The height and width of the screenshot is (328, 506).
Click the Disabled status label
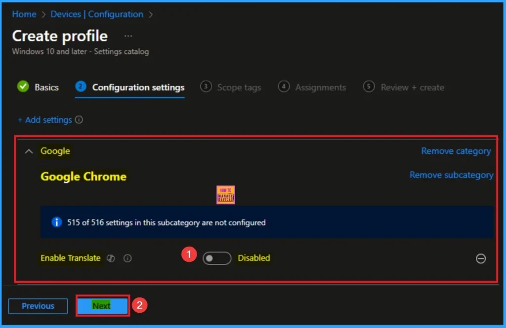pos(254,258)
